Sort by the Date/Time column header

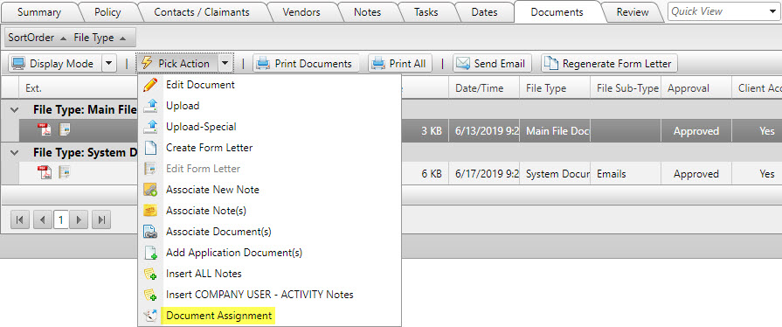click(484, 88)
